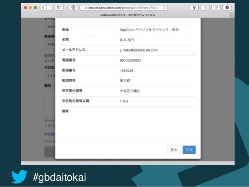Open the 1Password extension toolbar icon
The image size is (249, 187).
[73, 7]
